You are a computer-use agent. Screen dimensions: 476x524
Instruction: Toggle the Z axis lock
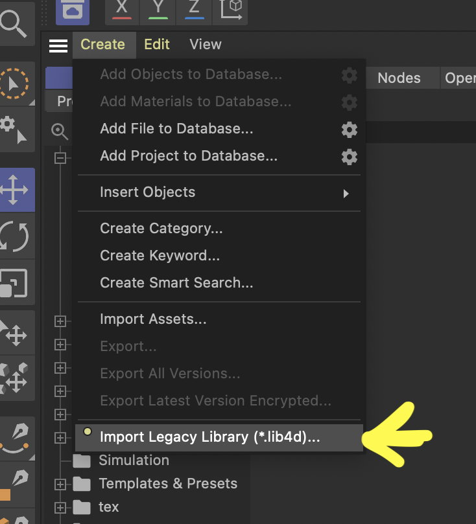click(194, 8)
